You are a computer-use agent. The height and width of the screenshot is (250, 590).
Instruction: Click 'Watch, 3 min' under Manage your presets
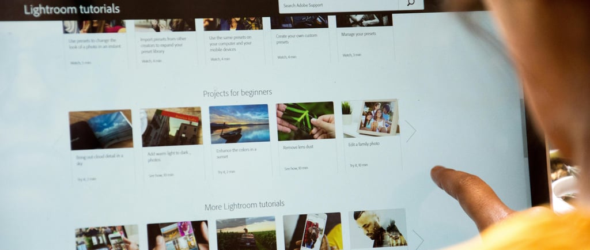pyautogui.click(x=352, y=55)
